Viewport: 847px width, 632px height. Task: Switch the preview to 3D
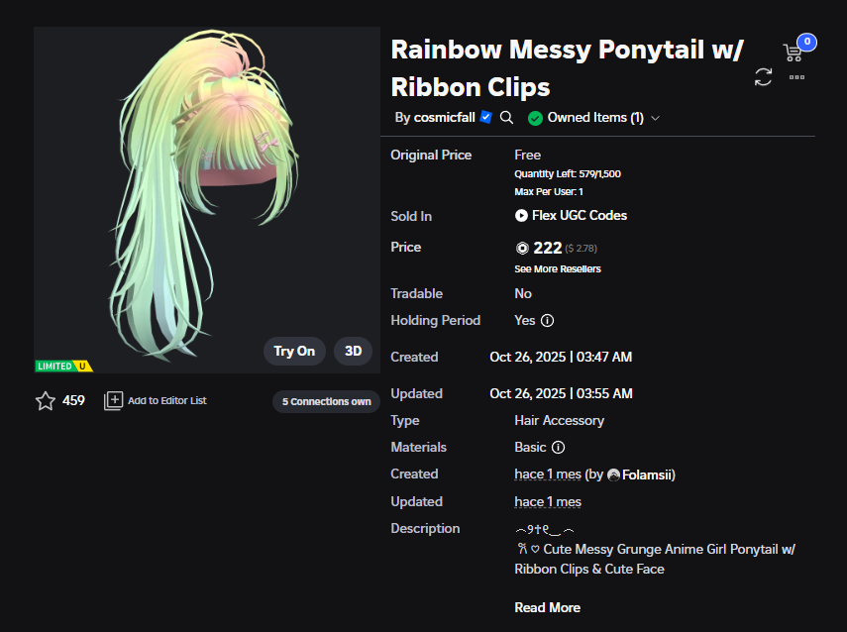pos(354,351)
